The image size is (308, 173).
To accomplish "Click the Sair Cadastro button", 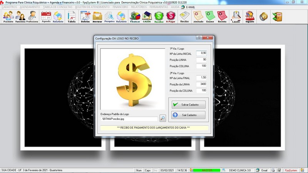I will tap(189, 115).
